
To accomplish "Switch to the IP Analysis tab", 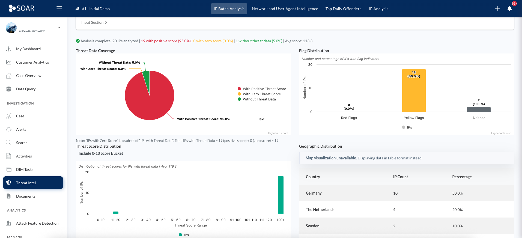I will 378,9.
